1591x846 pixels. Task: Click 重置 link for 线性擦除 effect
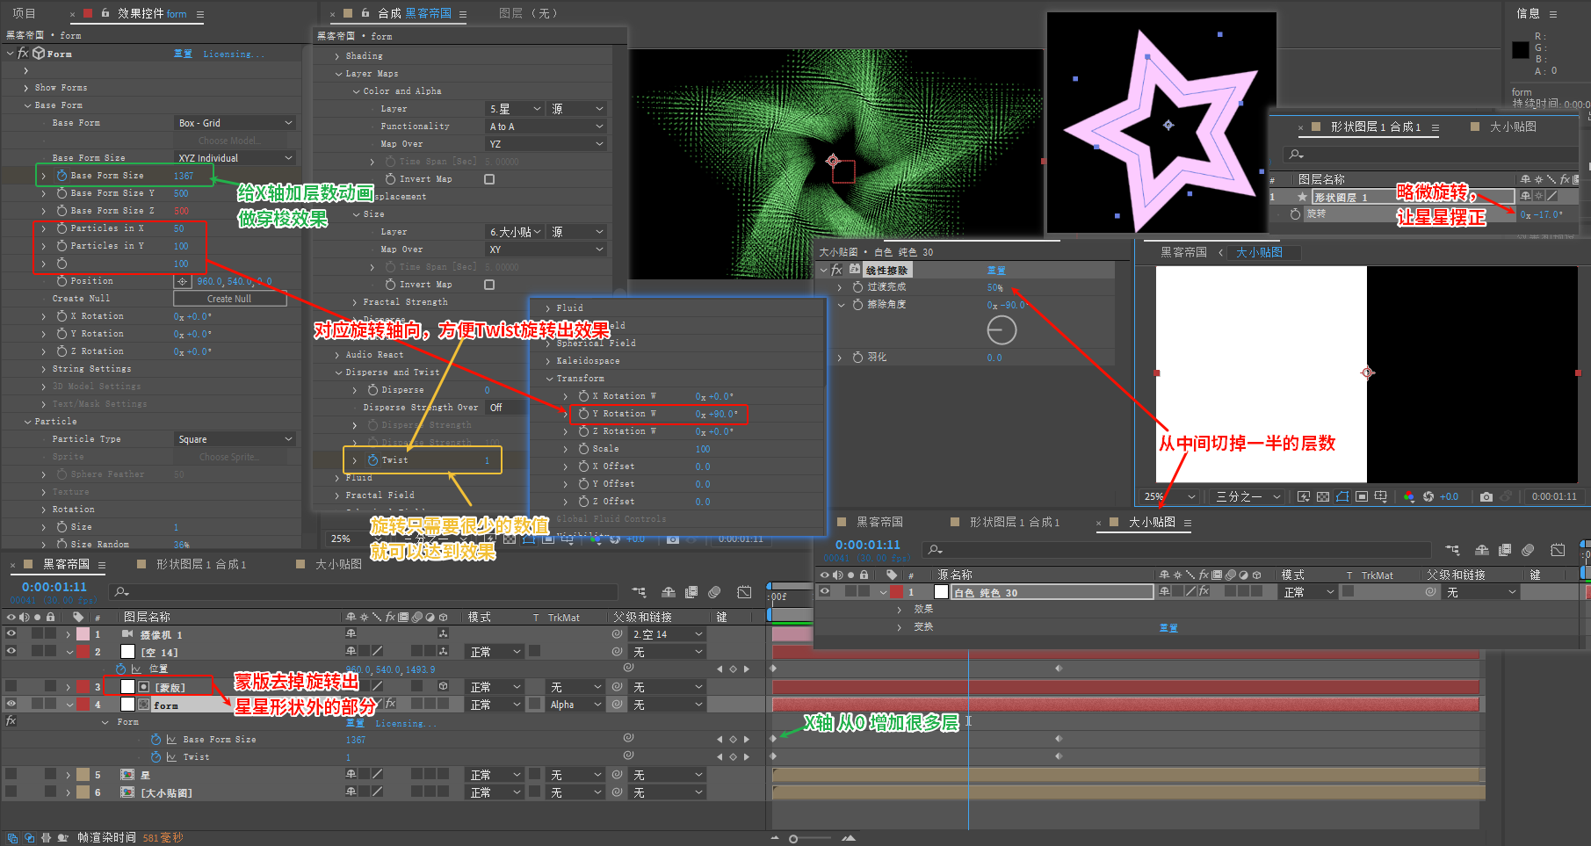point(996,271)
